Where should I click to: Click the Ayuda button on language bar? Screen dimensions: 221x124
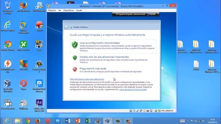[x=151, y=14]
